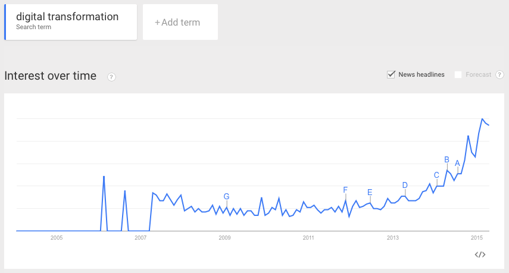The height and width of the screenshot is (273, 509).
Task: Open headline marker D on graph
Action: (405, 185)
